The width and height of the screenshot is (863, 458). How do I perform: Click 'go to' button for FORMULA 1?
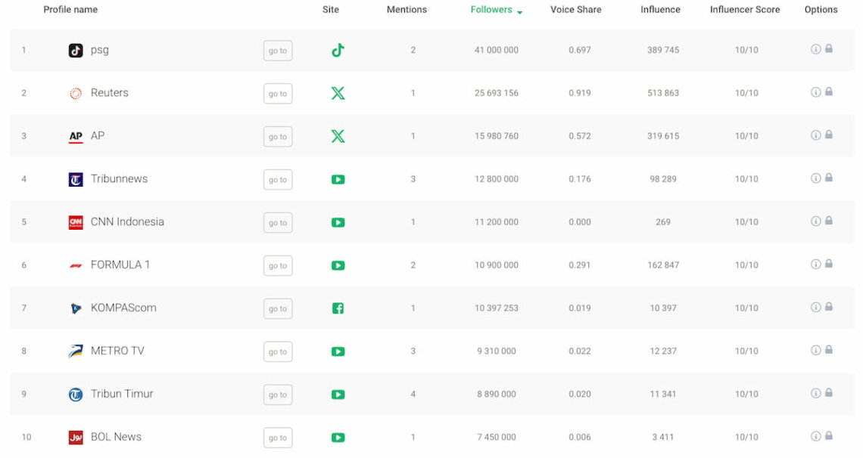pos(278,266)
